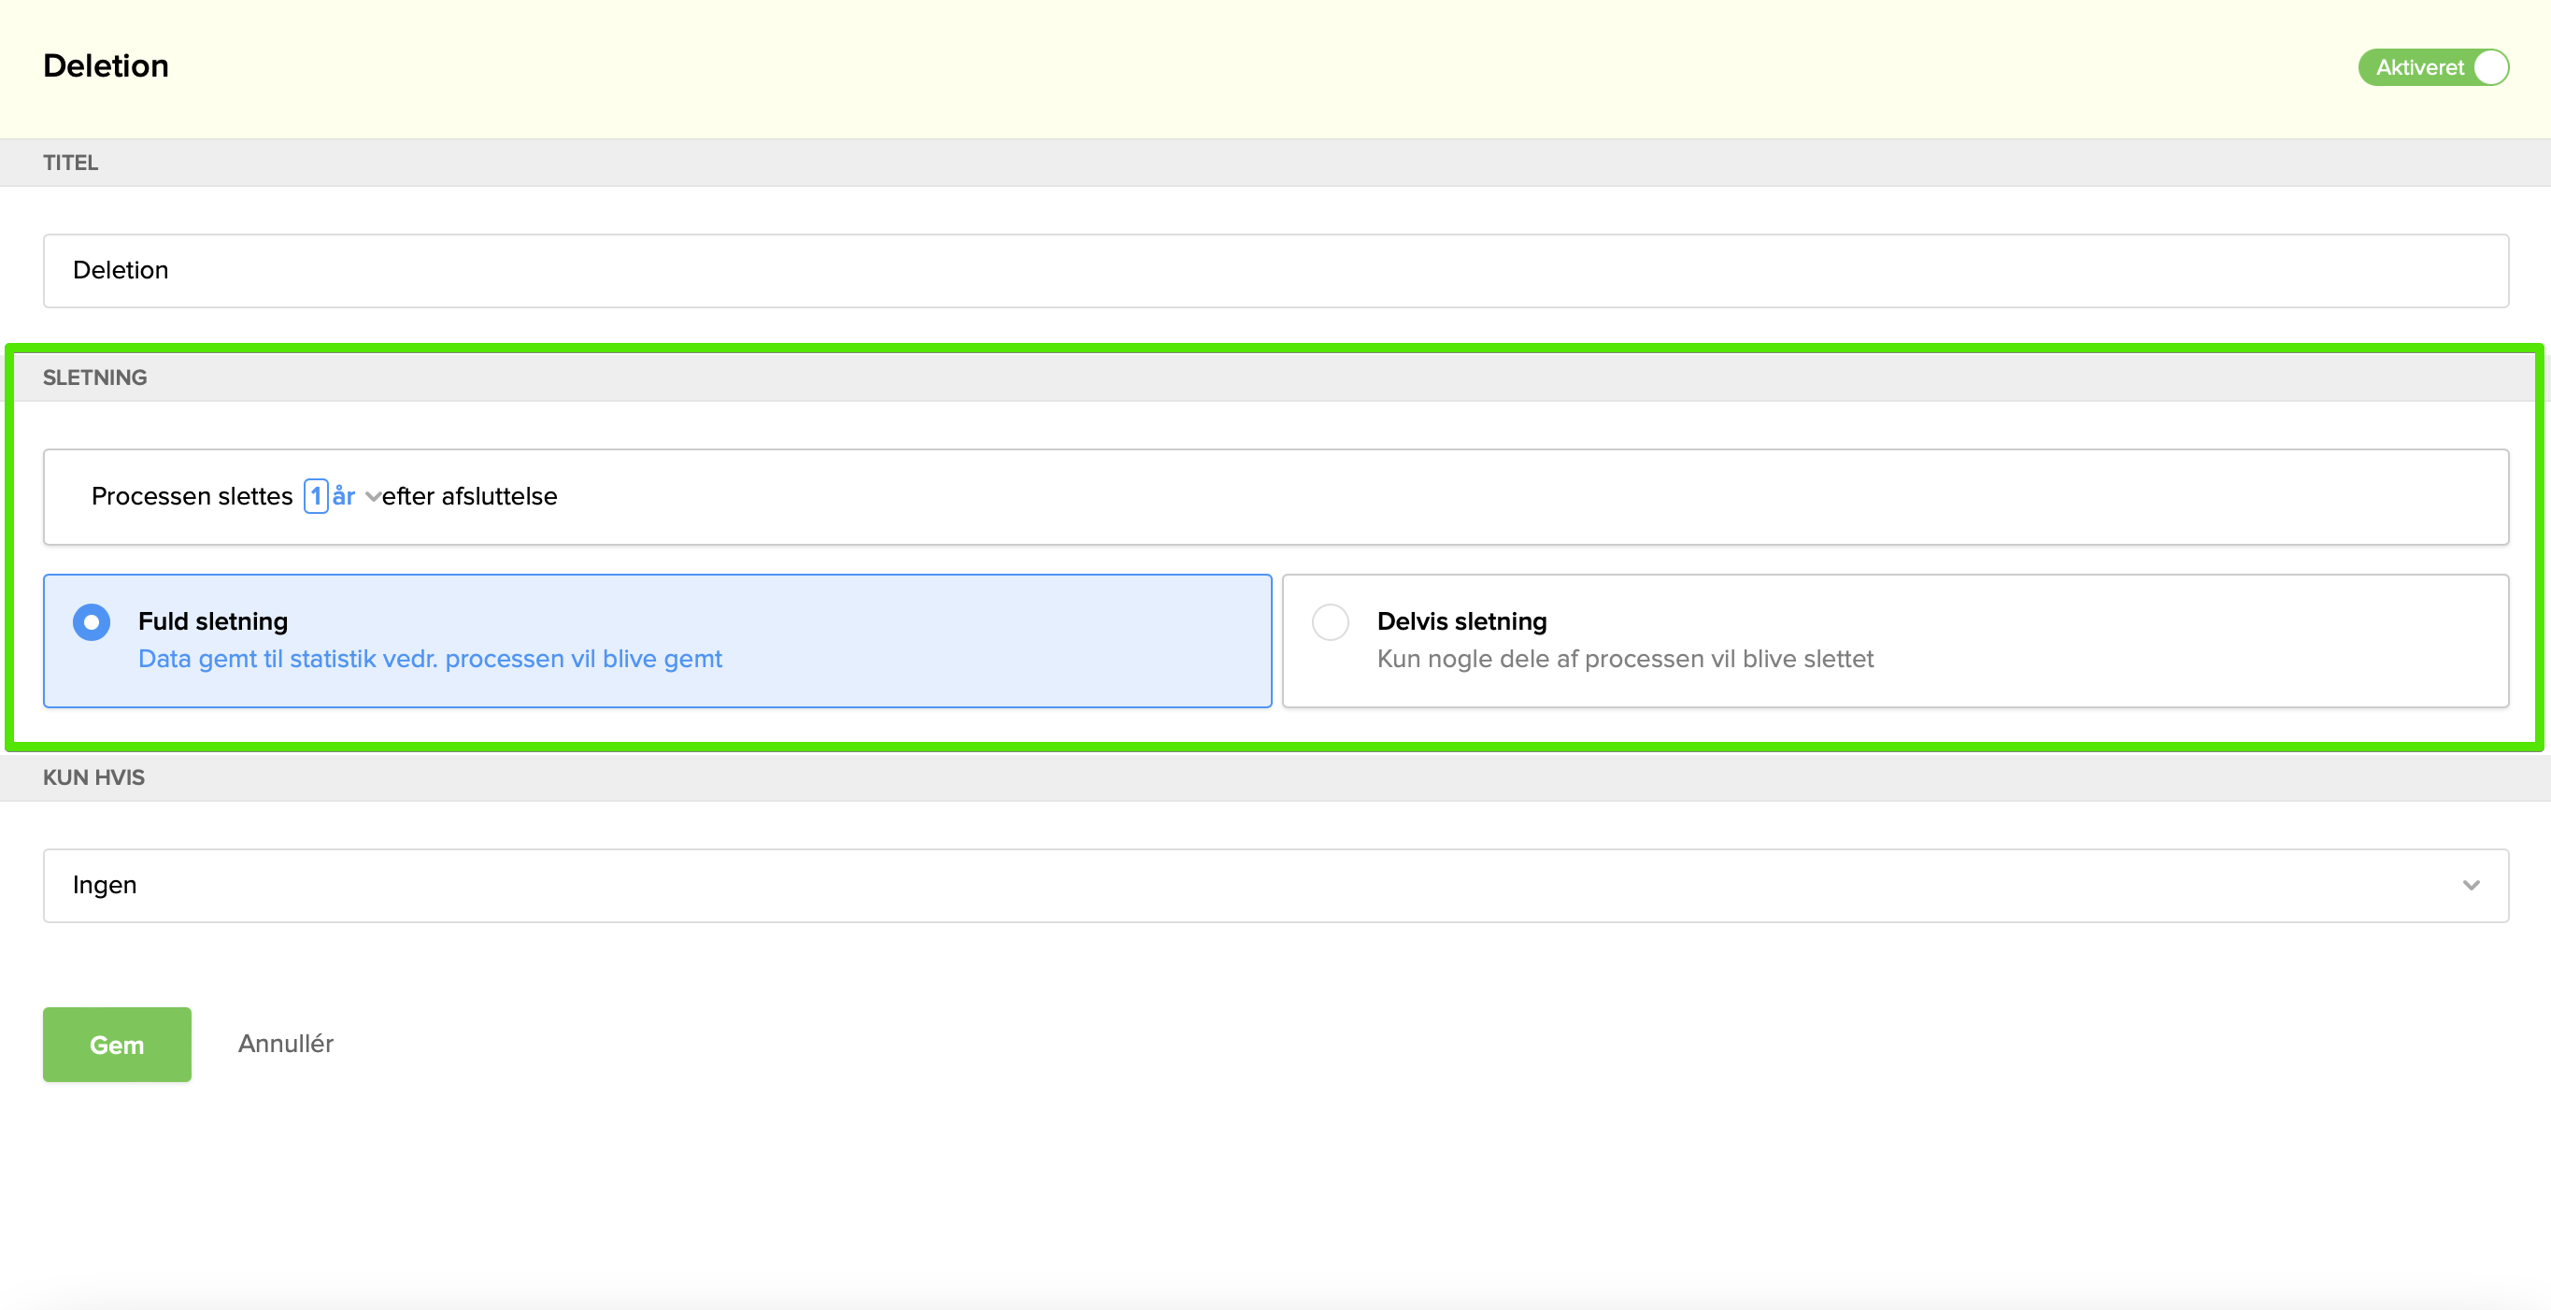The height and width of the screenshot is (1310, 2551).
Task: Click text 'Kun nogle dele af processen'
Action: click(x=1624, y=659)
